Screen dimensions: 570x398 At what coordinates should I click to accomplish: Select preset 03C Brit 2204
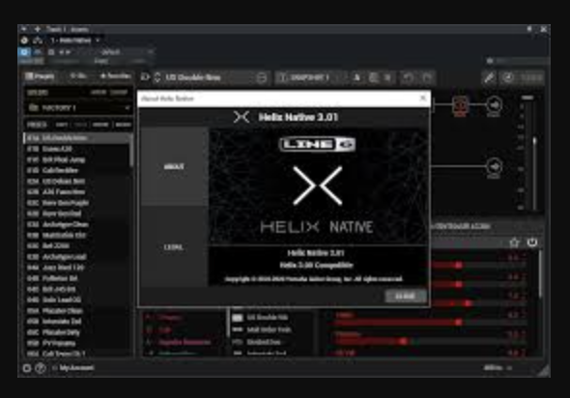[x=77, y=245]
